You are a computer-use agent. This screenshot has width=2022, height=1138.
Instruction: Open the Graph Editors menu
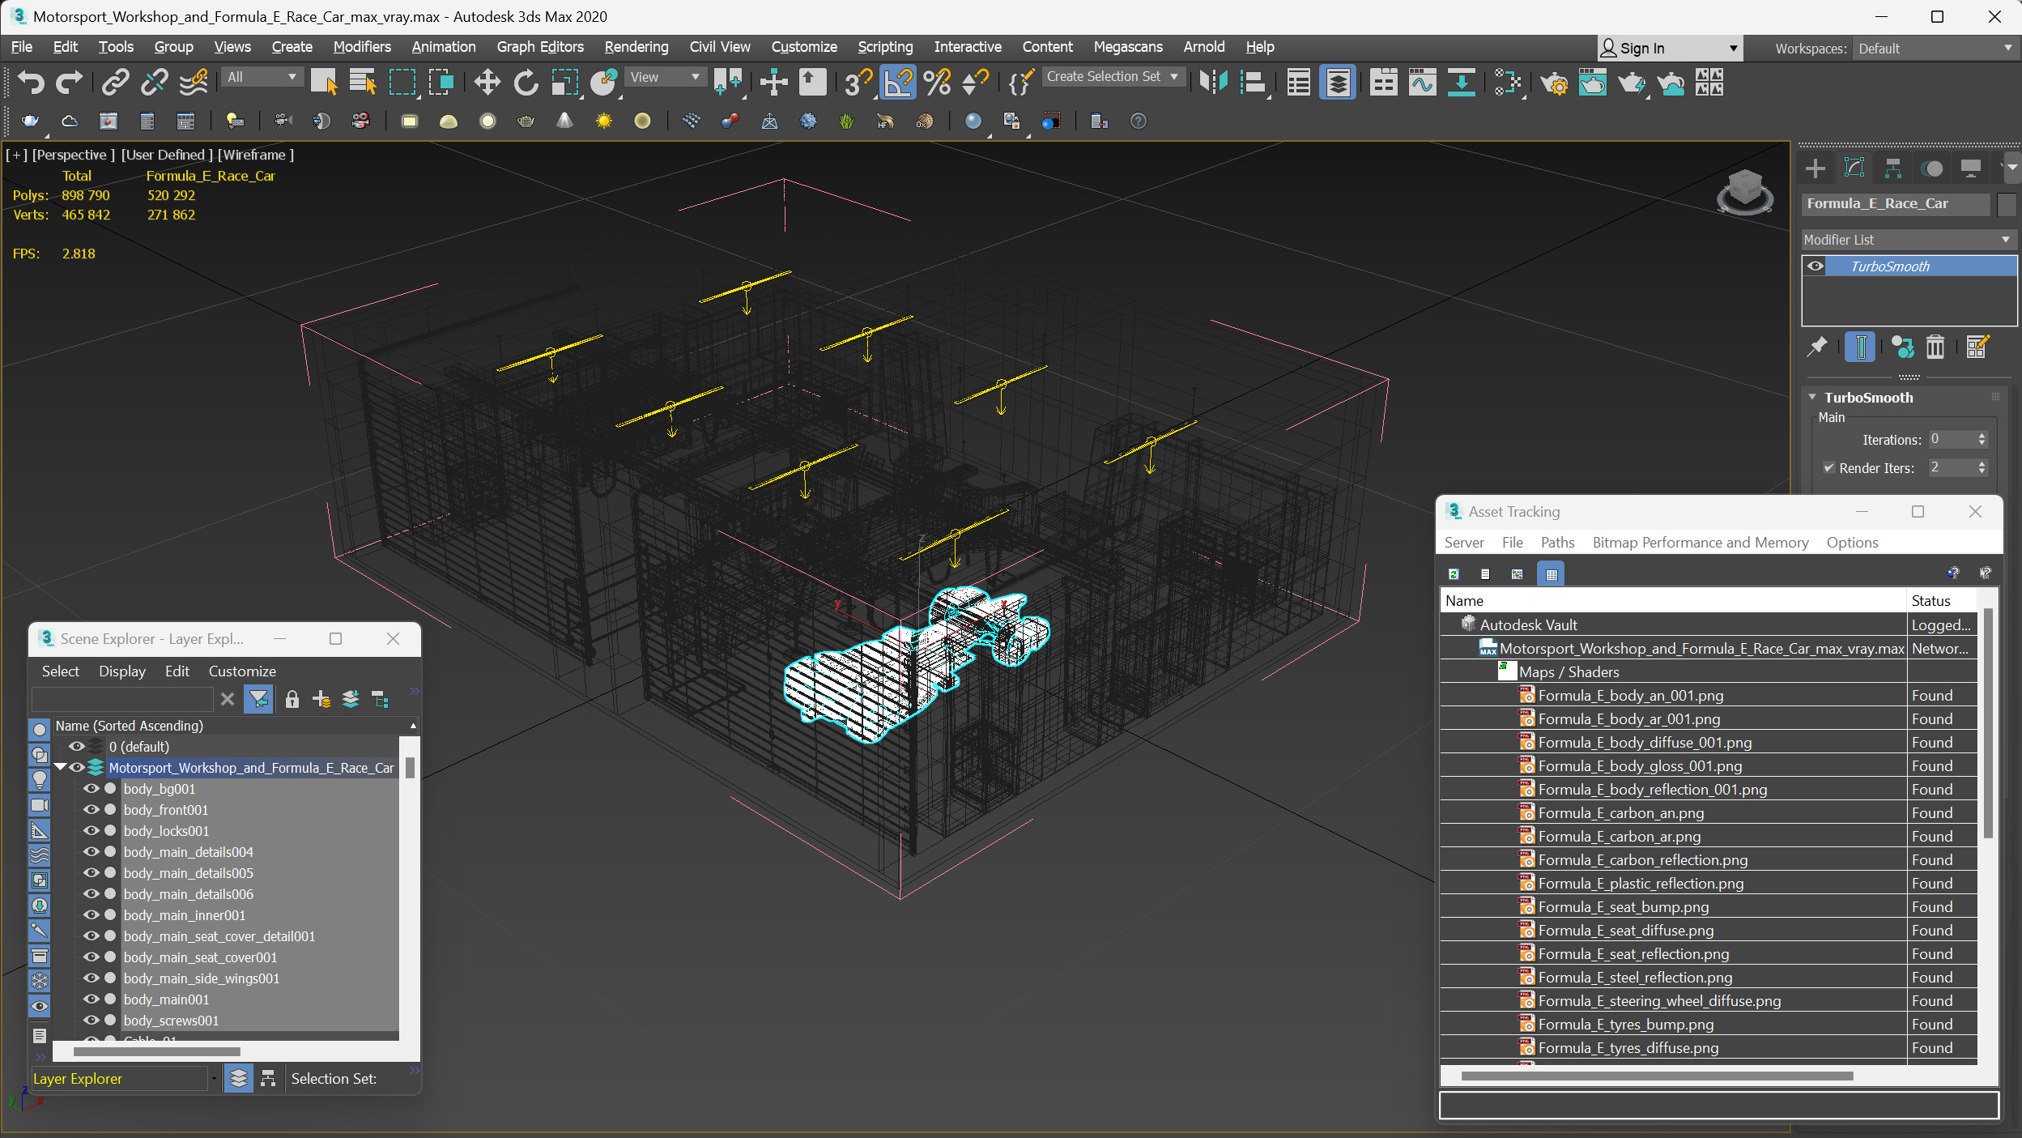[x=539, y=47]
